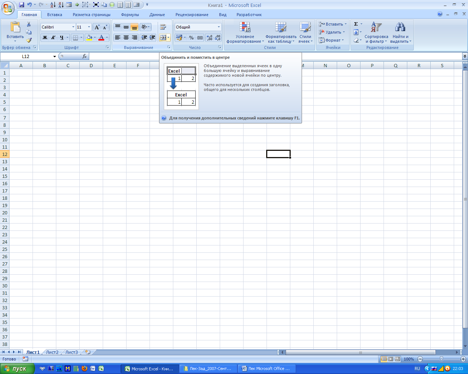Open font size dropdown
Viewport: 468px width, 374px height.
coord(89,27)
